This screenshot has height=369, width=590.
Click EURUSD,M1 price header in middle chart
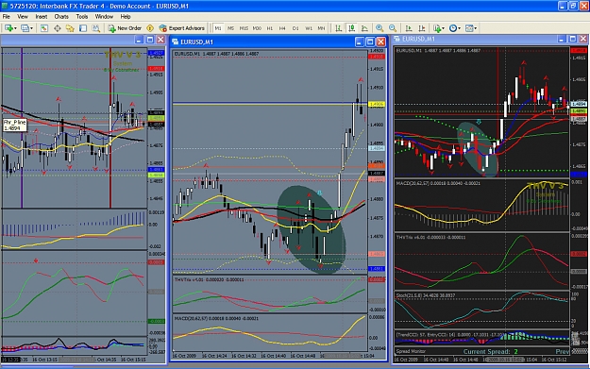coord(216,54)
